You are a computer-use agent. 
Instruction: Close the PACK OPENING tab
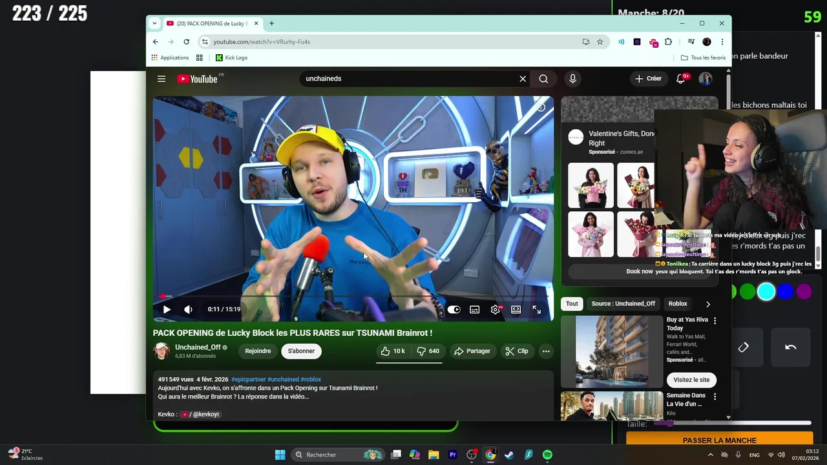pos(256,23)
